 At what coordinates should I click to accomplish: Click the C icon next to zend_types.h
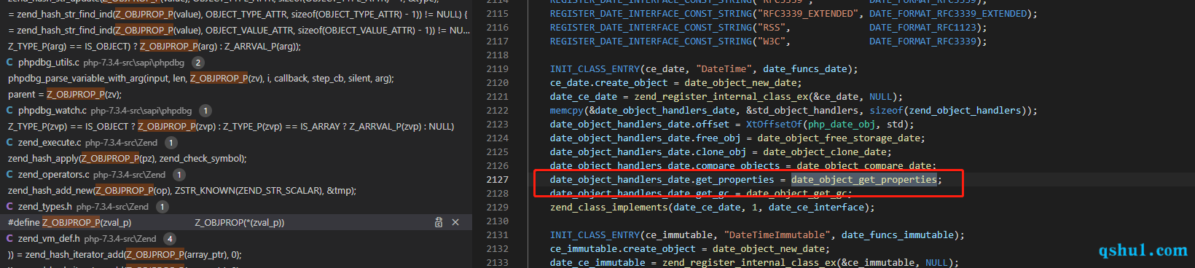click(10, 207)
